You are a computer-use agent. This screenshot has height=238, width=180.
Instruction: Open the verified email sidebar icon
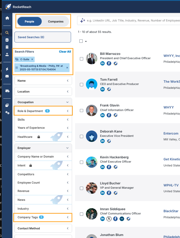click(7, 91)
